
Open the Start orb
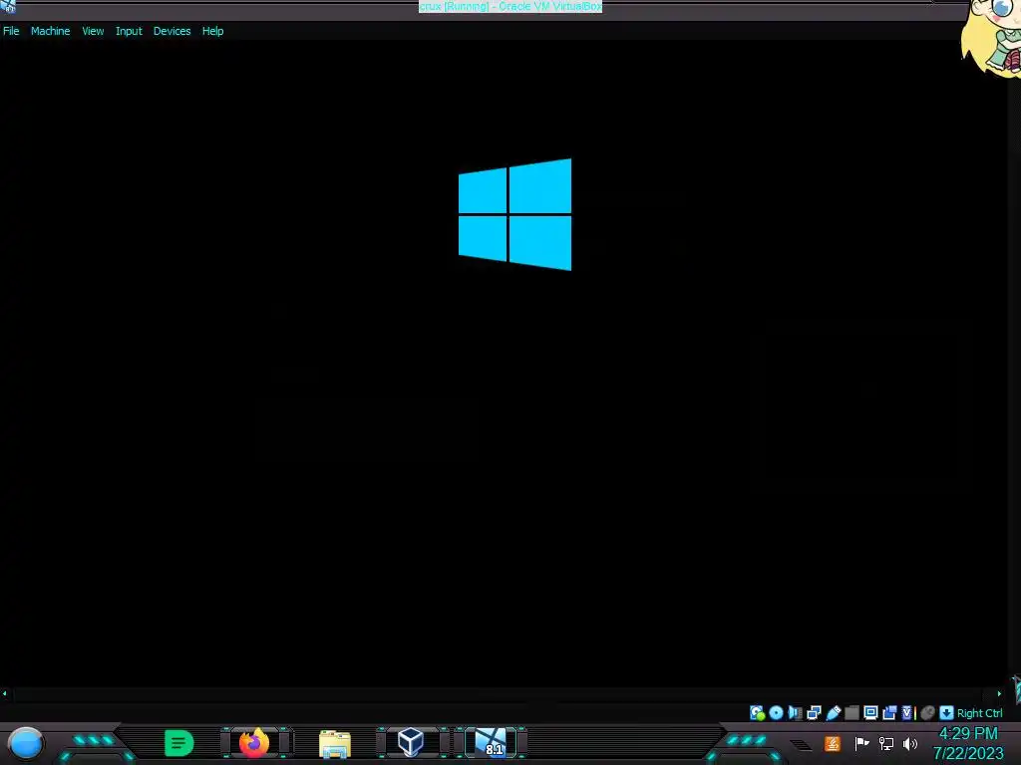[x=26, y=744]
